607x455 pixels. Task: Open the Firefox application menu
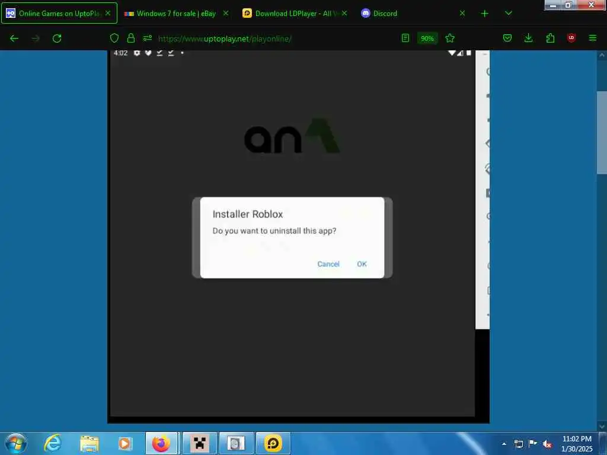tap(593, 39)
